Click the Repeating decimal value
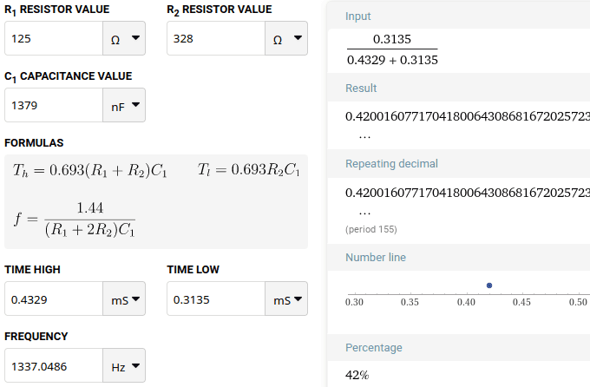590x387 pixels. (468, 193)
